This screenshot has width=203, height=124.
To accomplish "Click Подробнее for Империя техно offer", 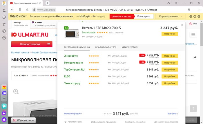I will pyautogui.click(x=170, y=63).
